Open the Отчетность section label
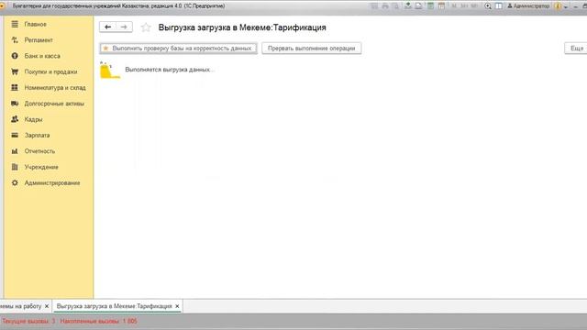This screenshot has width=587, height=330. pyautogui.click(x=39, y=151)
